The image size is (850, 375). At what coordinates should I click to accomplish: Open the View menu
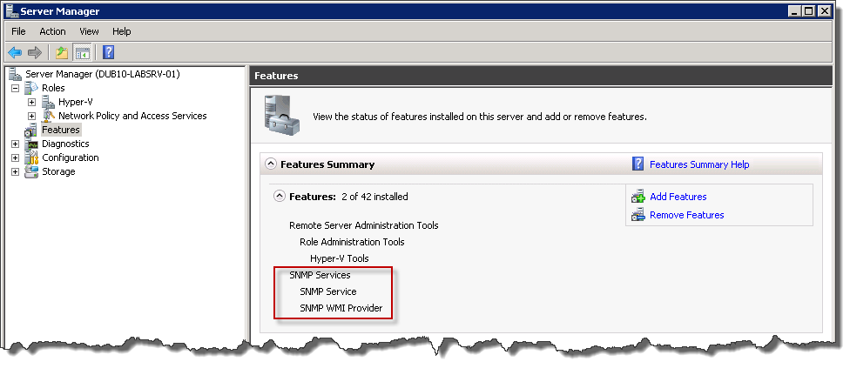point(89,31)
